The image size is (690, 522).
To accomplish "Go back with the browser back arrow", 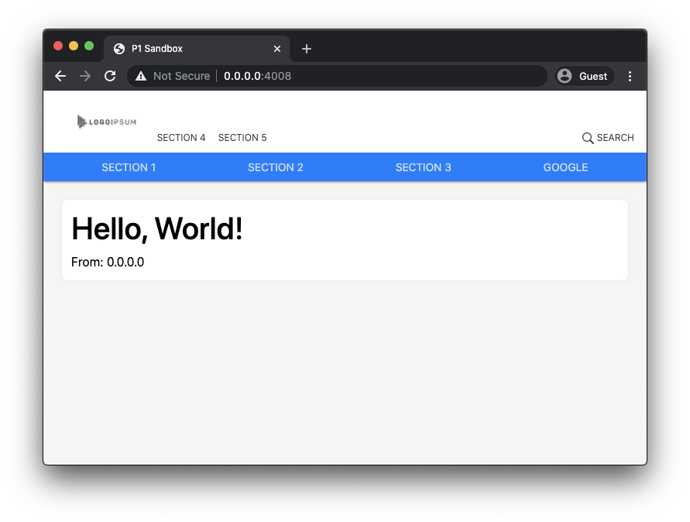I will pyautogui.click(x=60, y=76).
